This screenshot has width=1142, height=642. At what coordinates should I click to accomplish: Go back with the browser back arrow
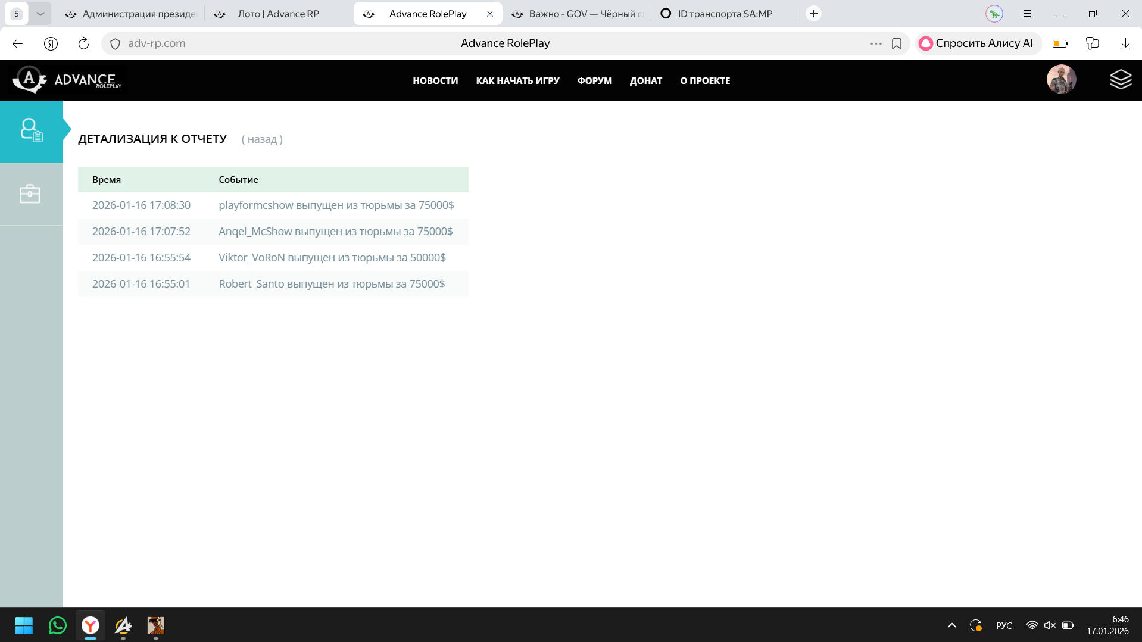tap(17, 43)
